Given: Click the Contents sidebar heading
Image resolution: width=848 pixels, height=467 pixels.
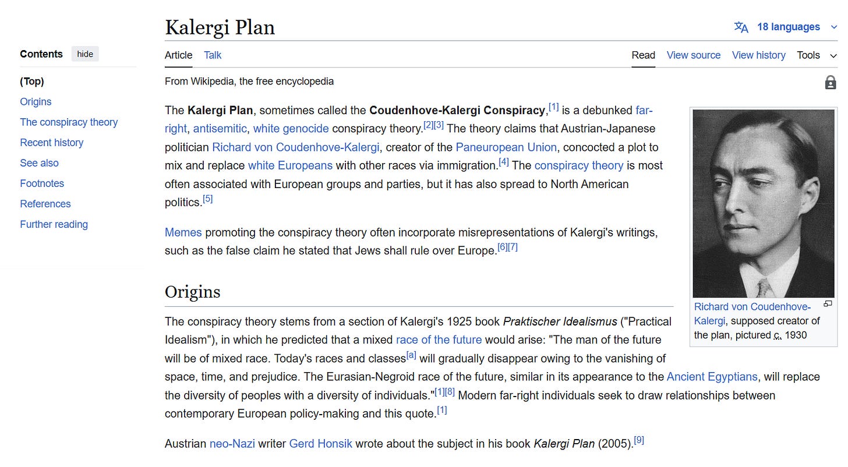Looking at the screenshot, I should [x=41, y=54].
